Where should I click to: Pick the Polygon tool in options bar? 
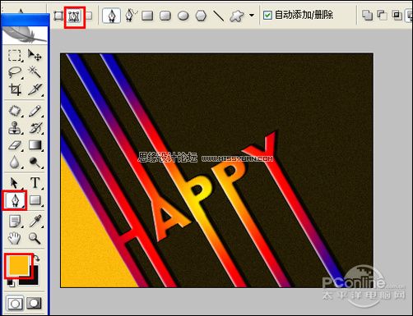click(x=201, y=16)
